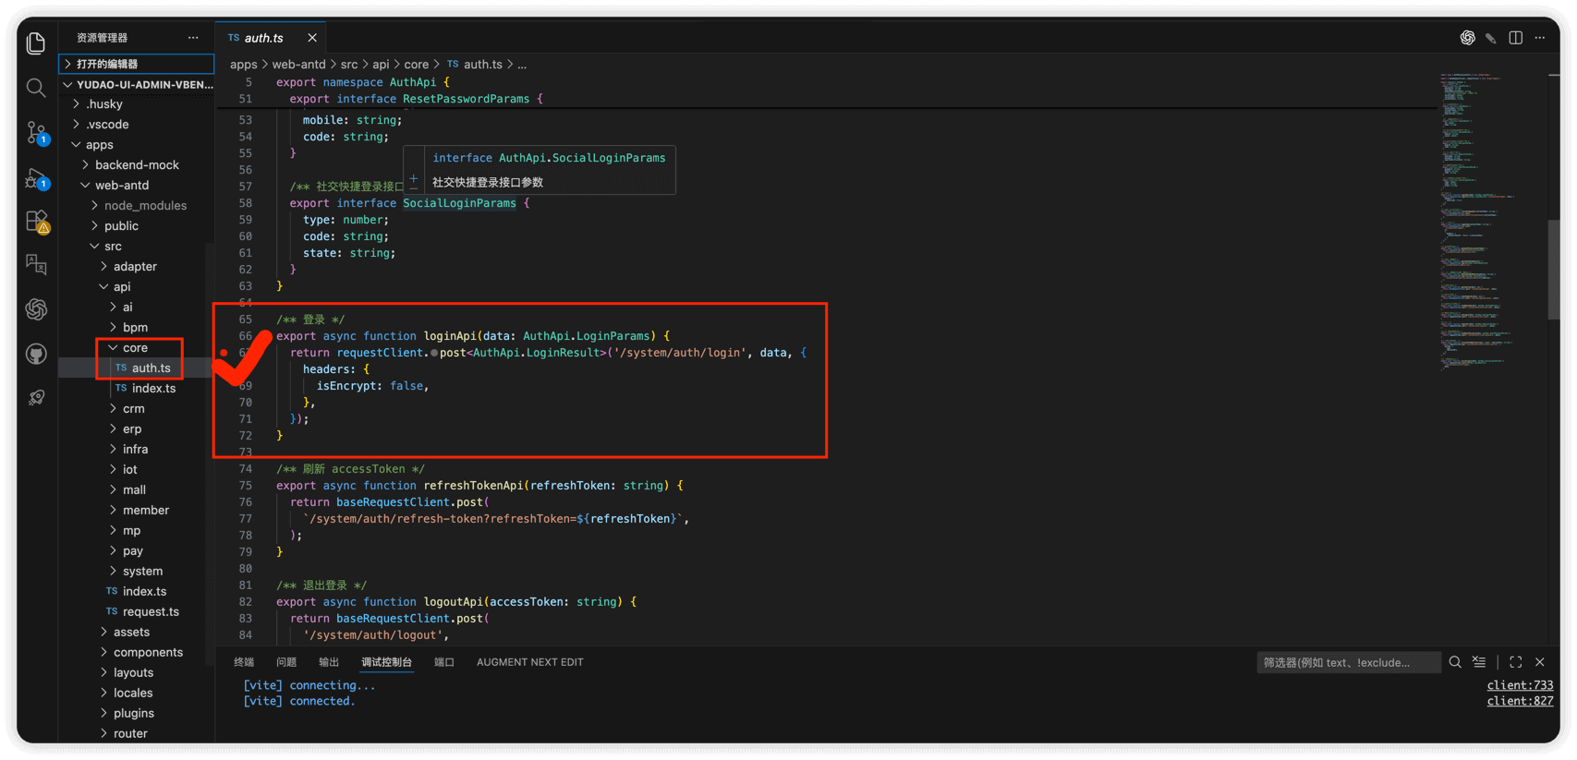Open the Search view icon
The image size is (1577, 760).
pyautogui.click(x=36, y=88)
